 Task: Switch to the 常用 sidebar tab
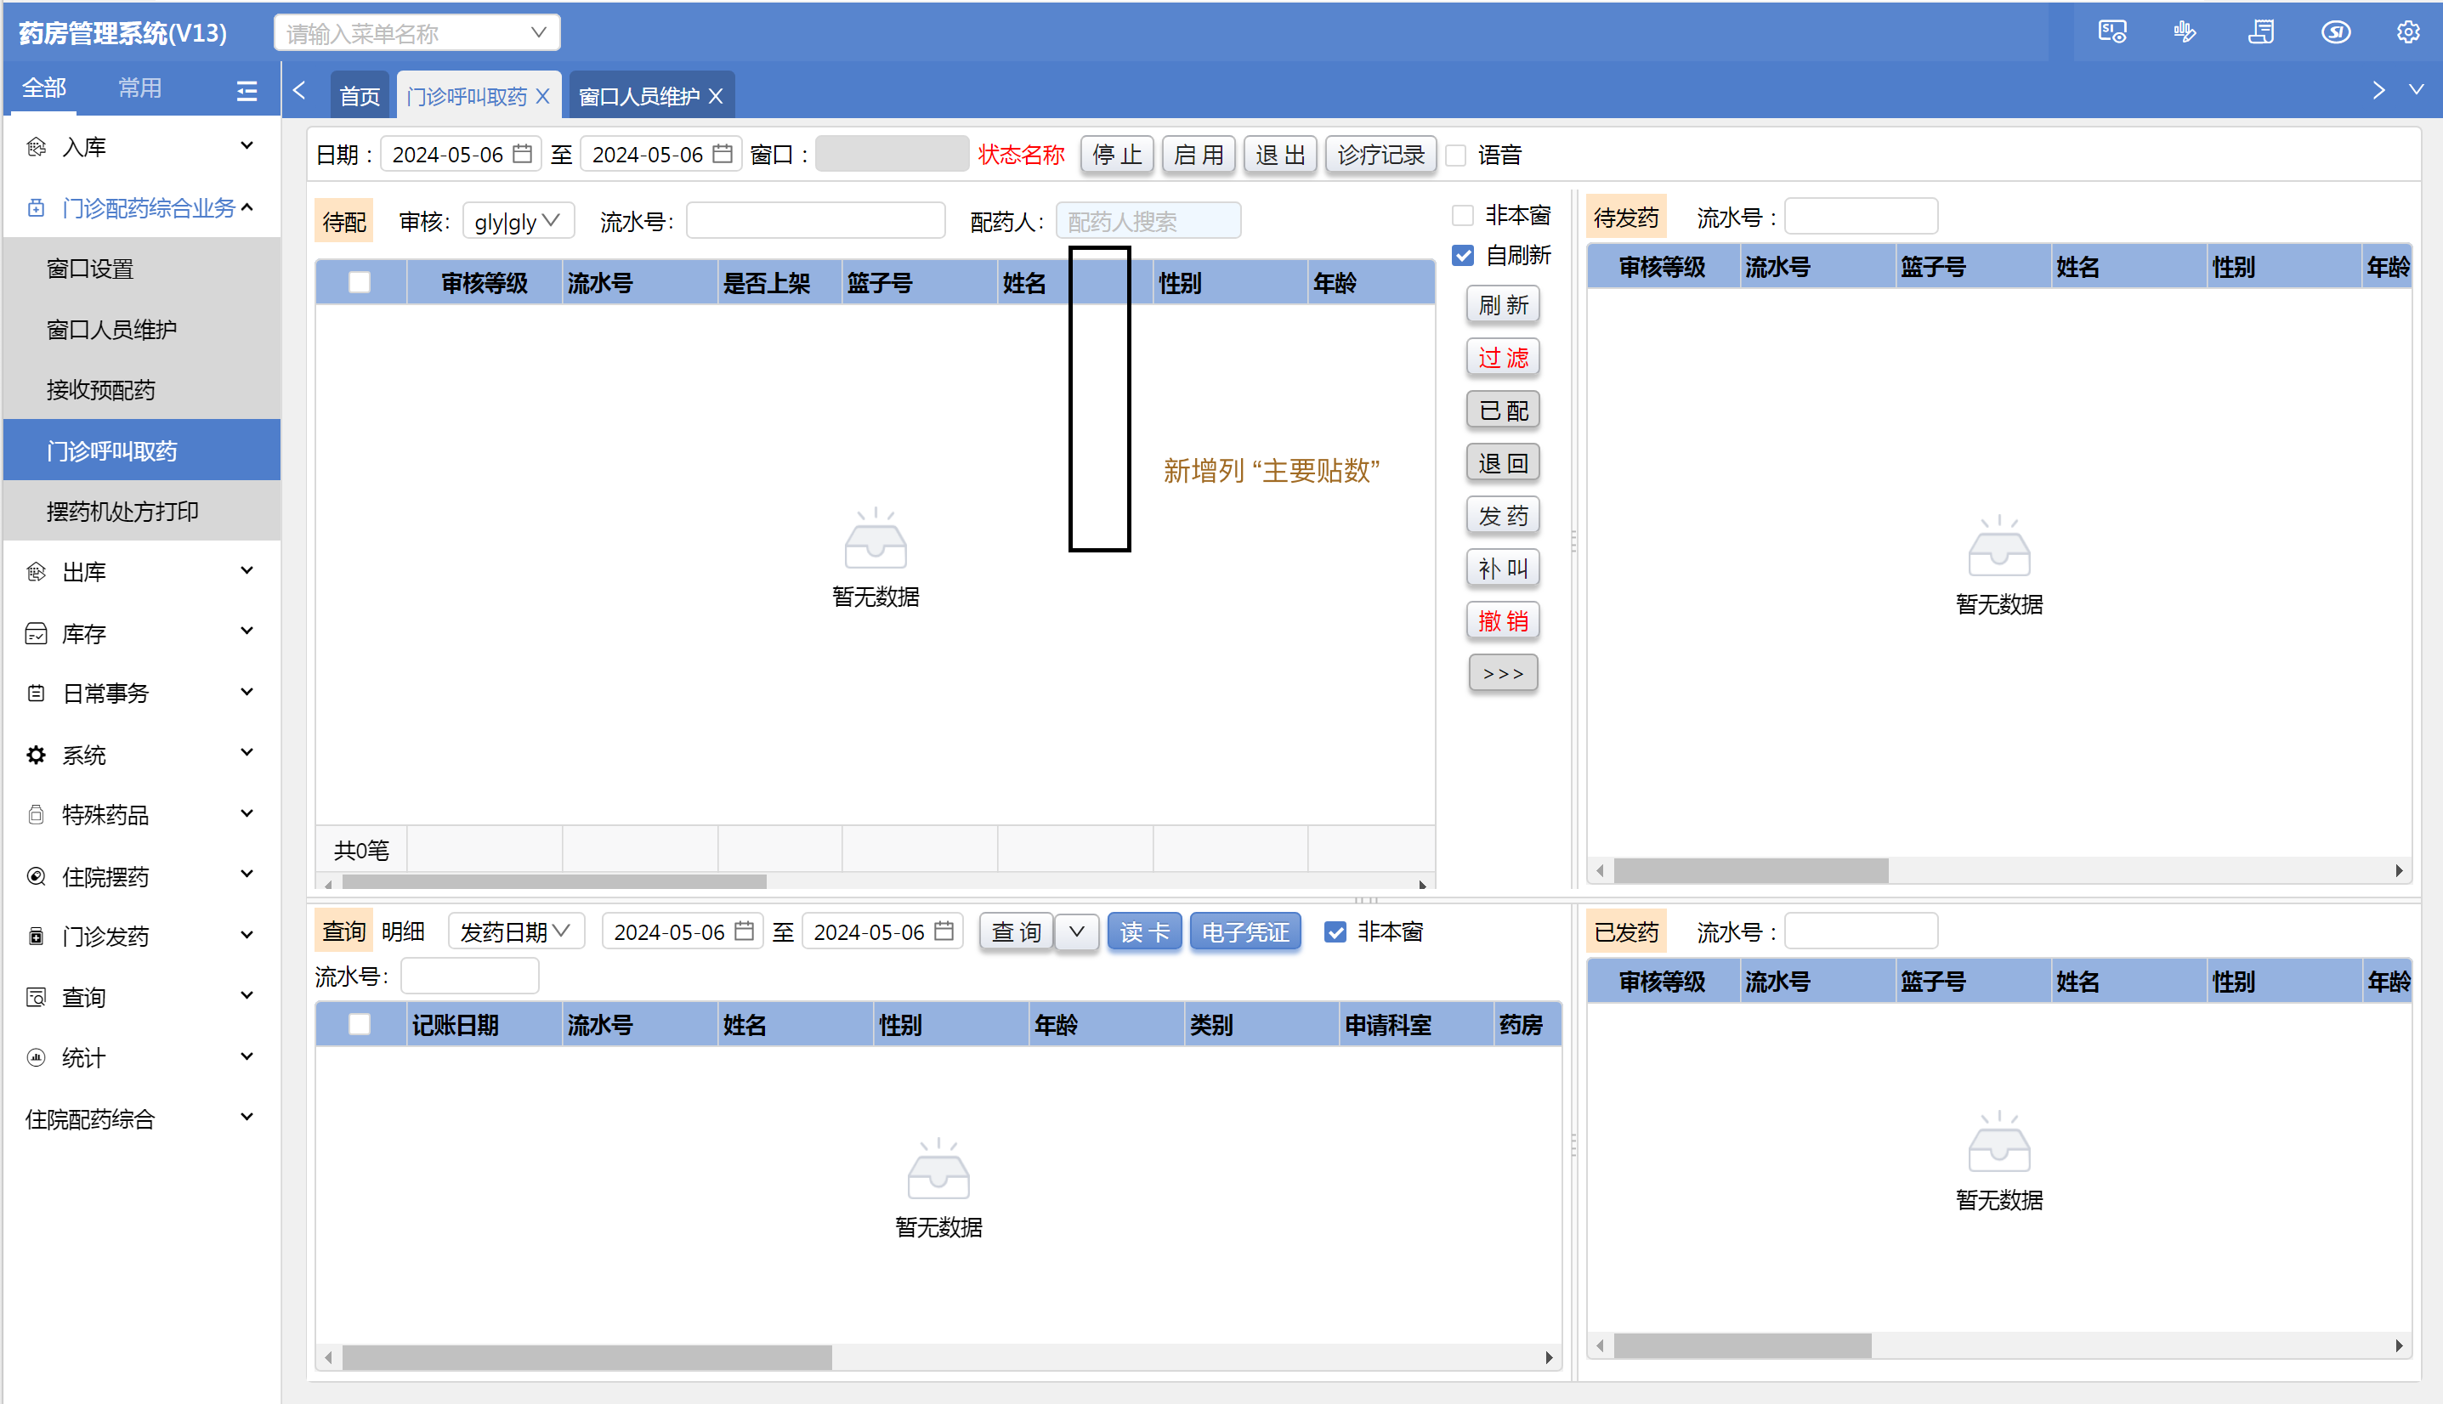[140, 88]
